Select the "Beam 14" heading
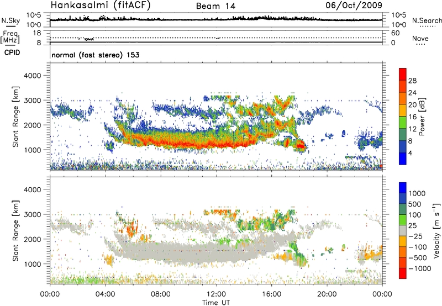The height and width of the screenshot is (306, 442). [215, 6]
